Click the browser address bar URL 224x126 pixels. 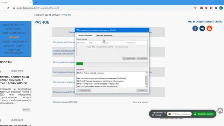pos(37,8)
